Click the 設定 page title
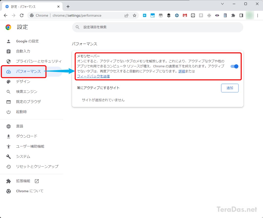263x218 pixels. pyautogui.click(x=22, y=27)
